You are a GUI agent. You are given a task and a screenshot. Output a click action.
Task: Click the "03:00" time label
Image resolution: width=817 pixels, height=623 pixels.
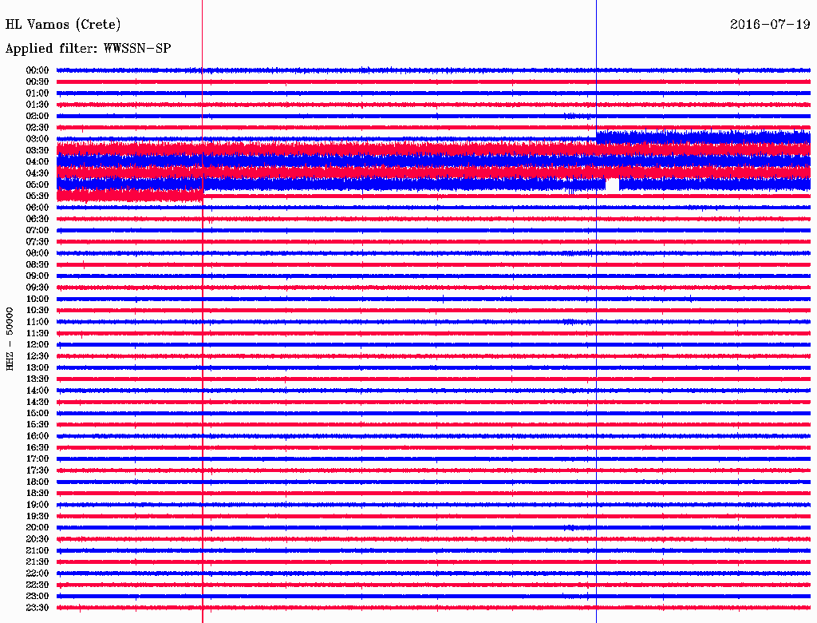[x=37, y=139]
